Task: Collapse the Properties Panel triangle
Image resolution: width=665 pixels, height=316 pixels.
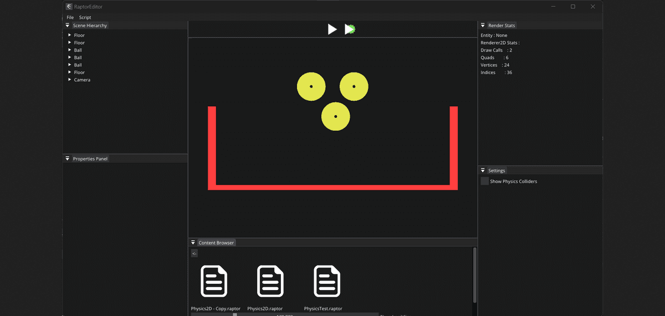Action: click(68, 159)
